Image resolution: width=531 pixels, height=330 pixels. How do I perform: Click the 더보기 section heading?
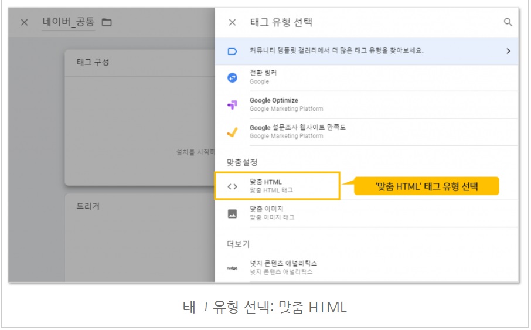[238, 244]
